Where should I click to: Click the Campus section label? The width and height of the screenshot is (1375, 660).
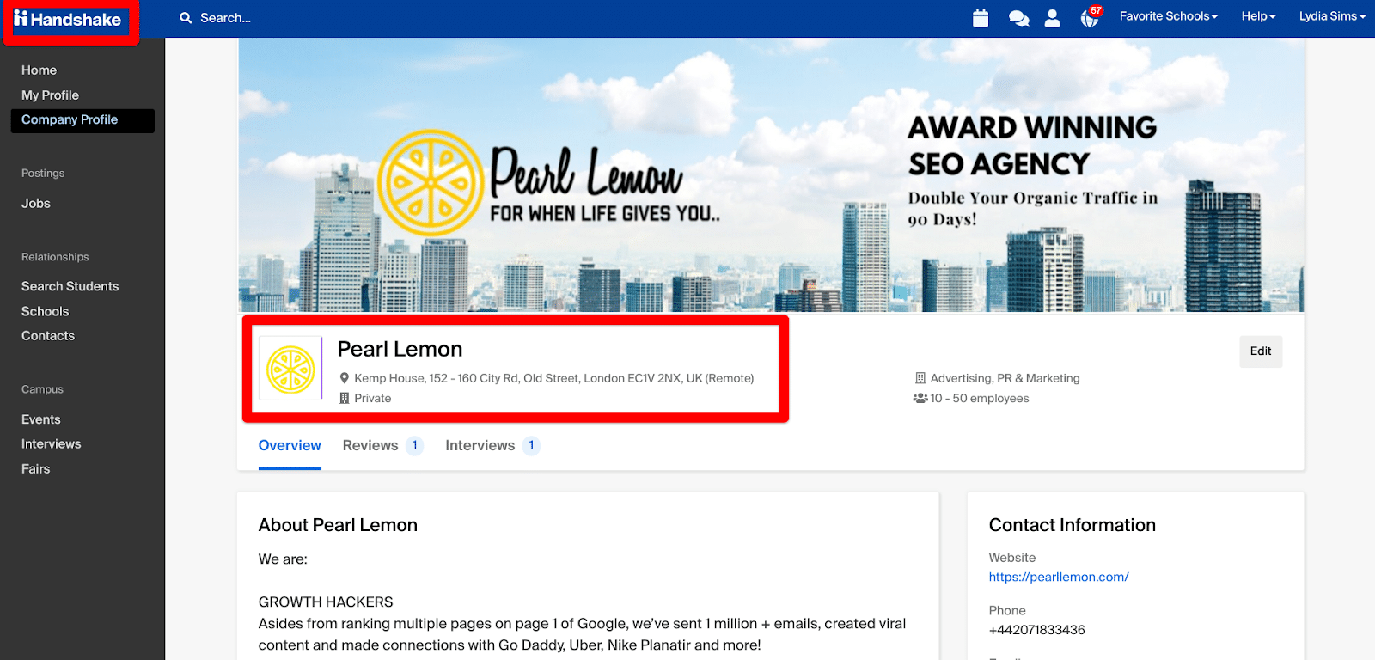pos(42,389)
